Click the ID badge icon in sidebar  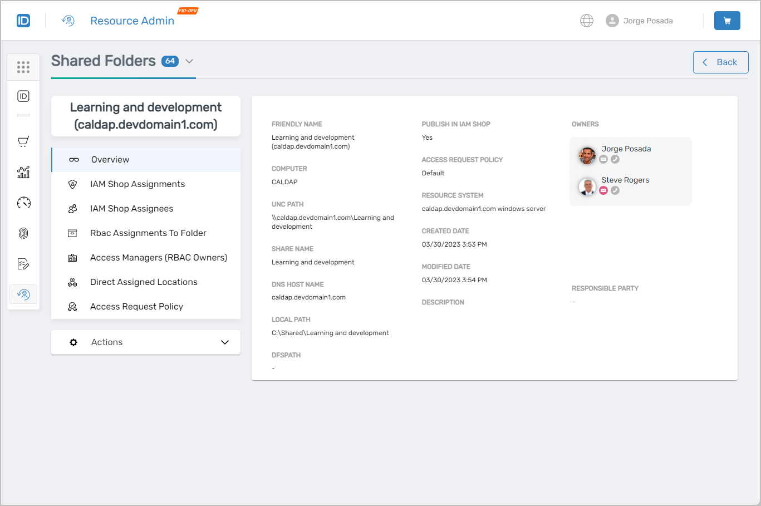coord(23,95)
